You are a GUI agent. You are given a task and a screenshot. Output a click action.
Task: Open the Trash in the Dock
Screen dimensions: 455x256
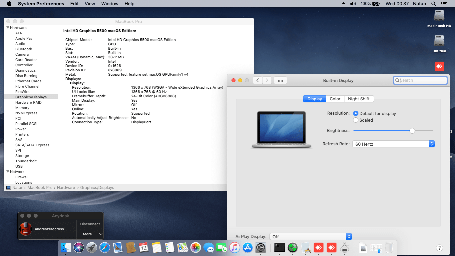(389, 247)
